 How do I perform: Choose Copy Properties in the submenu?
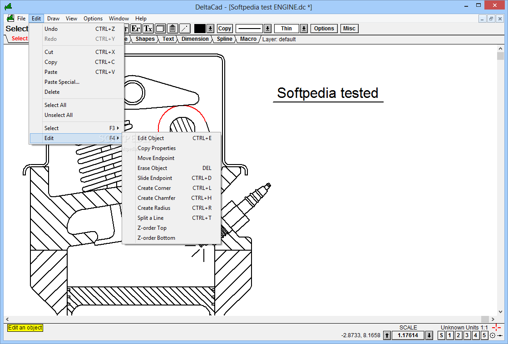pyautogui.click(x=172, y=148)
